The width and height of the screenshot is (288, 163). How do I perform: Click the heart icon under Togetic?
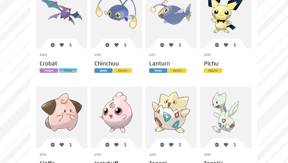[226, 145]
